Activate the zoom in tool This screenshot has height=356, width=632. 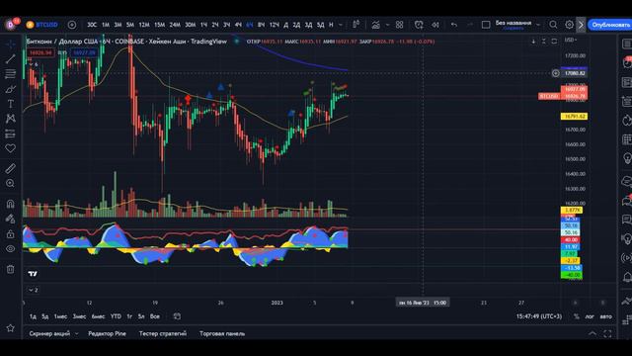click(x=11, y=183)
